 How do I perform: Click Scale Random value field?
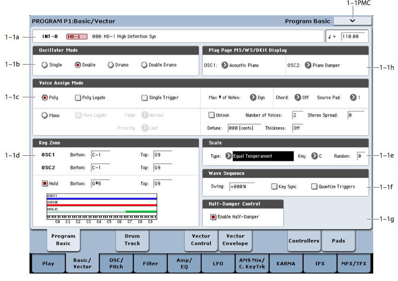coord(361,156)
